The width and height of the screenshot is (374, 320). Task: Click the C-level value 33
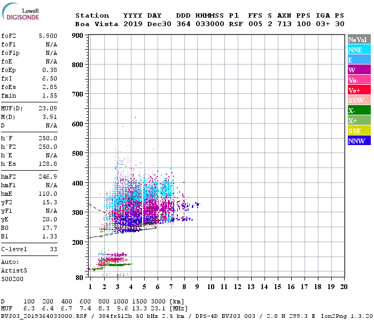point(53,249)
